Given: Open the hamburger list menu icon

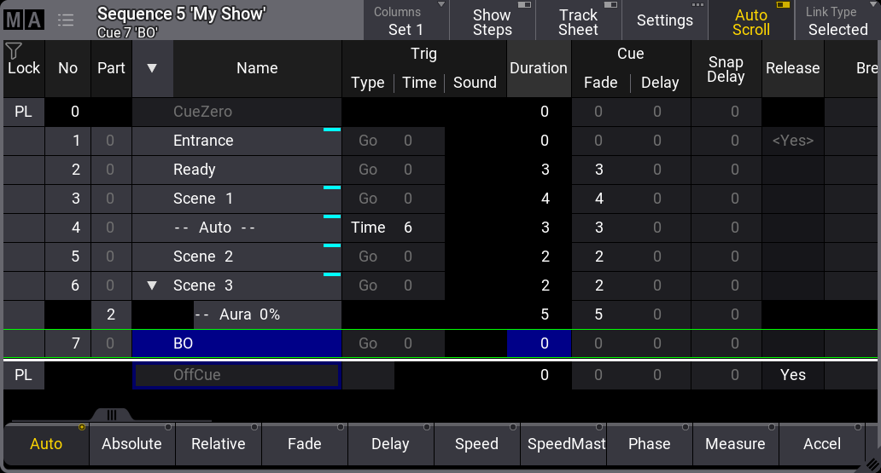Looking at the screenshot, I should click(x=66, y=20).
